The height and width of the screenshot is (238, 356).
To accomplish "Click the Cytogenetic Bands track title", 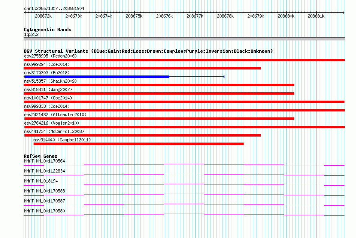I will tap(48, 30).
